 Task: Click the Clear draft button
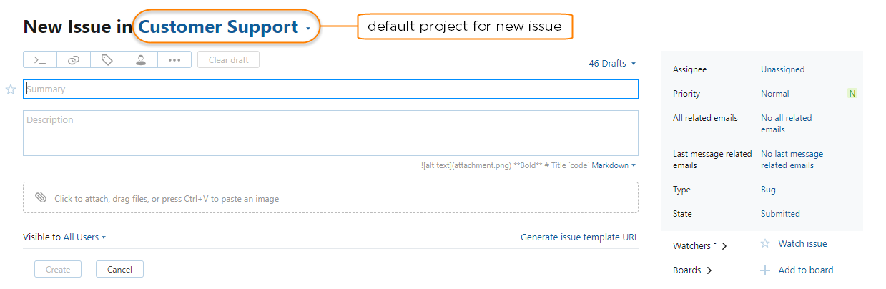[x=228, y=60]
